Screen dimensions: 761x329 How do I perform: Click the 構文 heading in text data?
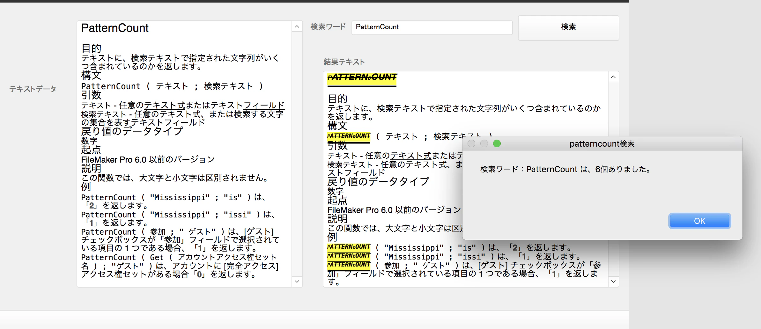click(x=91, y=76)
